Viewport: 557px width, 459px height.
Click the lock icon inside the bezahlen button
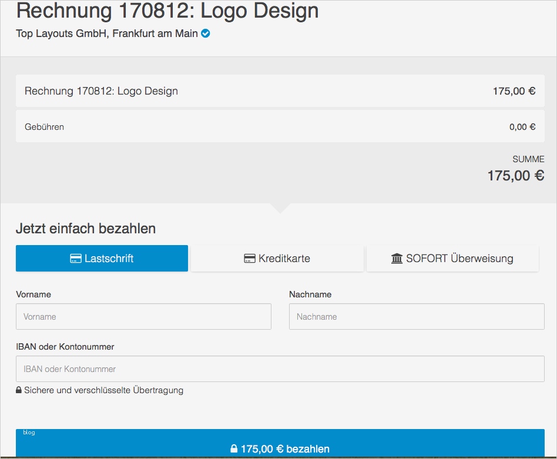[234, 448]
